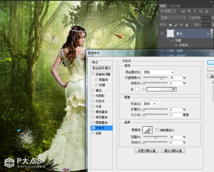Click the type layer filter icon
This screenshot has width=214, height=172.
click(x=195, y=11)
